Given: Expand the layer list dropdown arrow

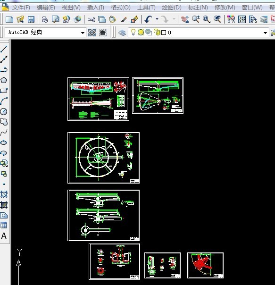Looking at the screenshot, I should pos(265,33).
